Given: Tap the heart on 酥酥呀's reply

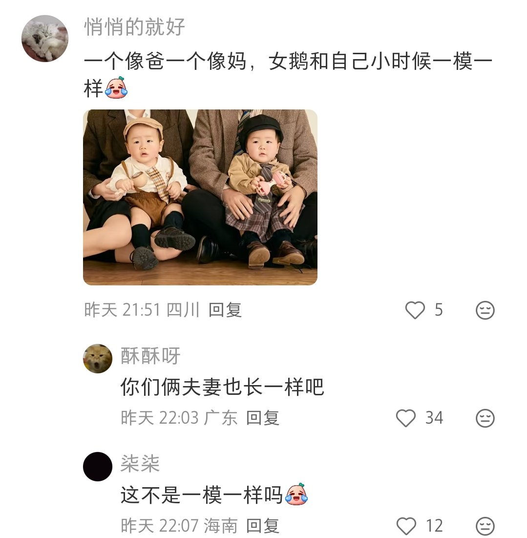Looking at the screenshot, I should point(405,418).
